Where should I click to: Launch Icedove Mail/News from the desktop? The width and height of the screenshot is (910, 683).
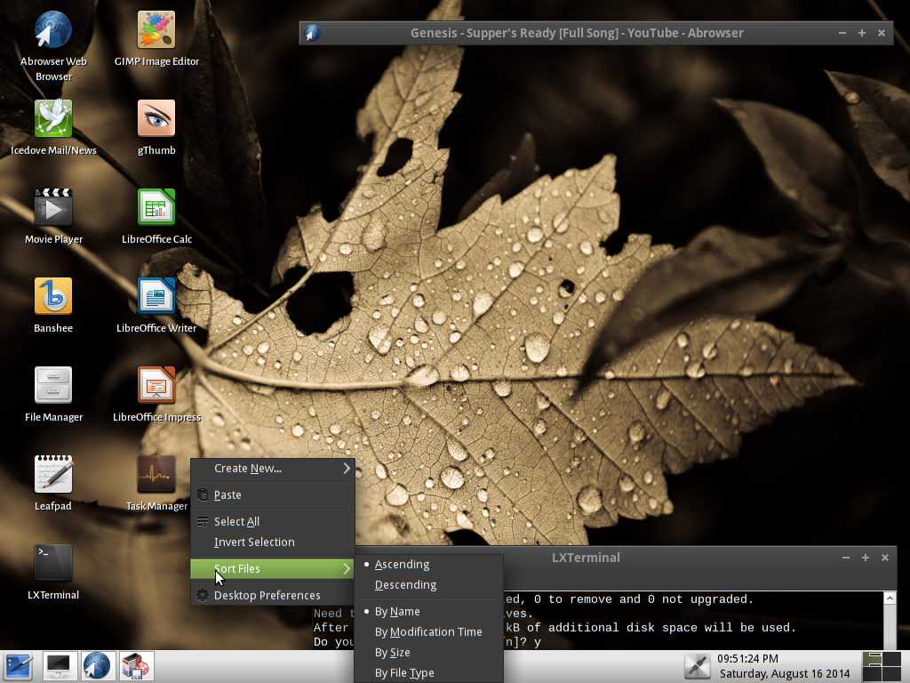point(53,119)
